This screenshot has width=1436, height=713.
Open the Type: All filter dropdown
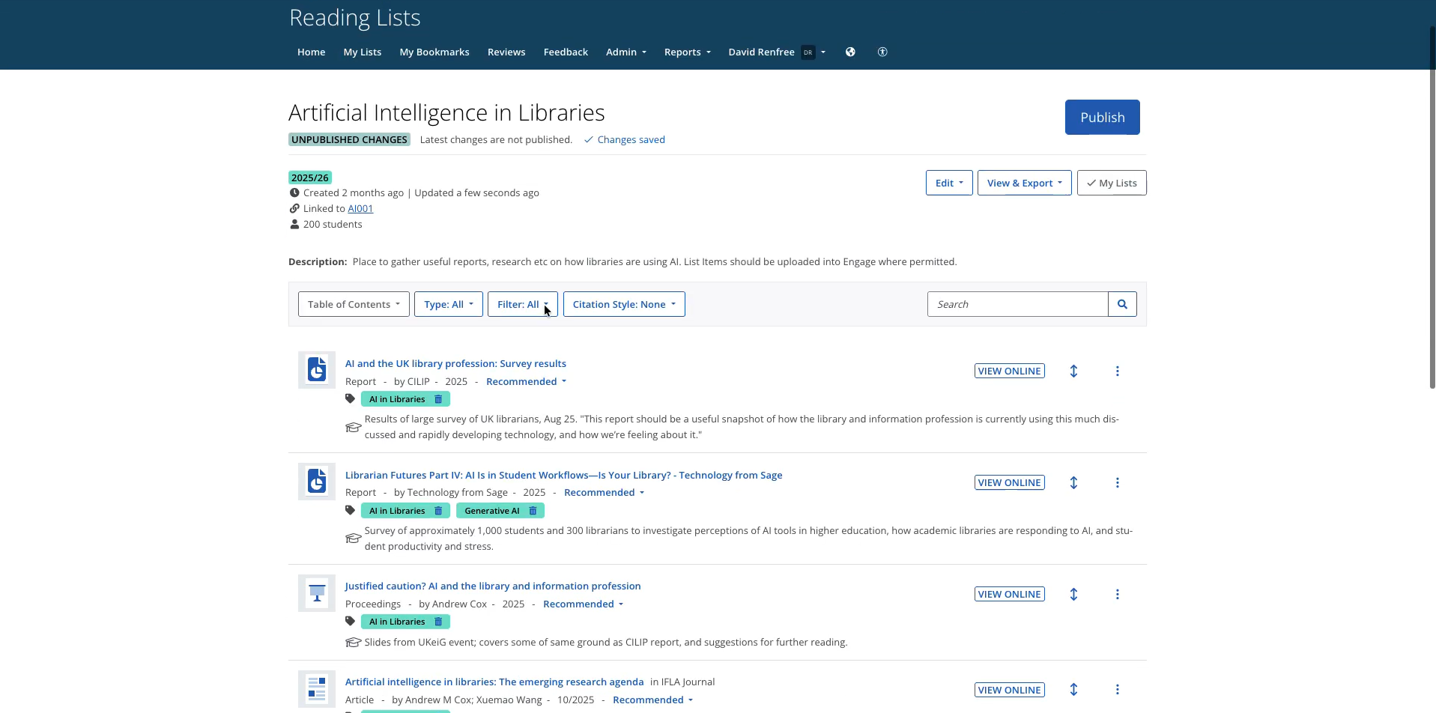448,304
